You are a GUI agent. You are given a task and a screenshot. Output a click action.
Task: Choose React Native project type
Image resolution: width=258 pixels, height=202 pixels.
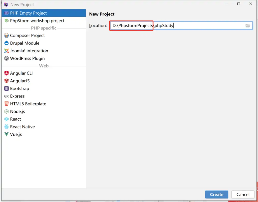pos(22,127)
